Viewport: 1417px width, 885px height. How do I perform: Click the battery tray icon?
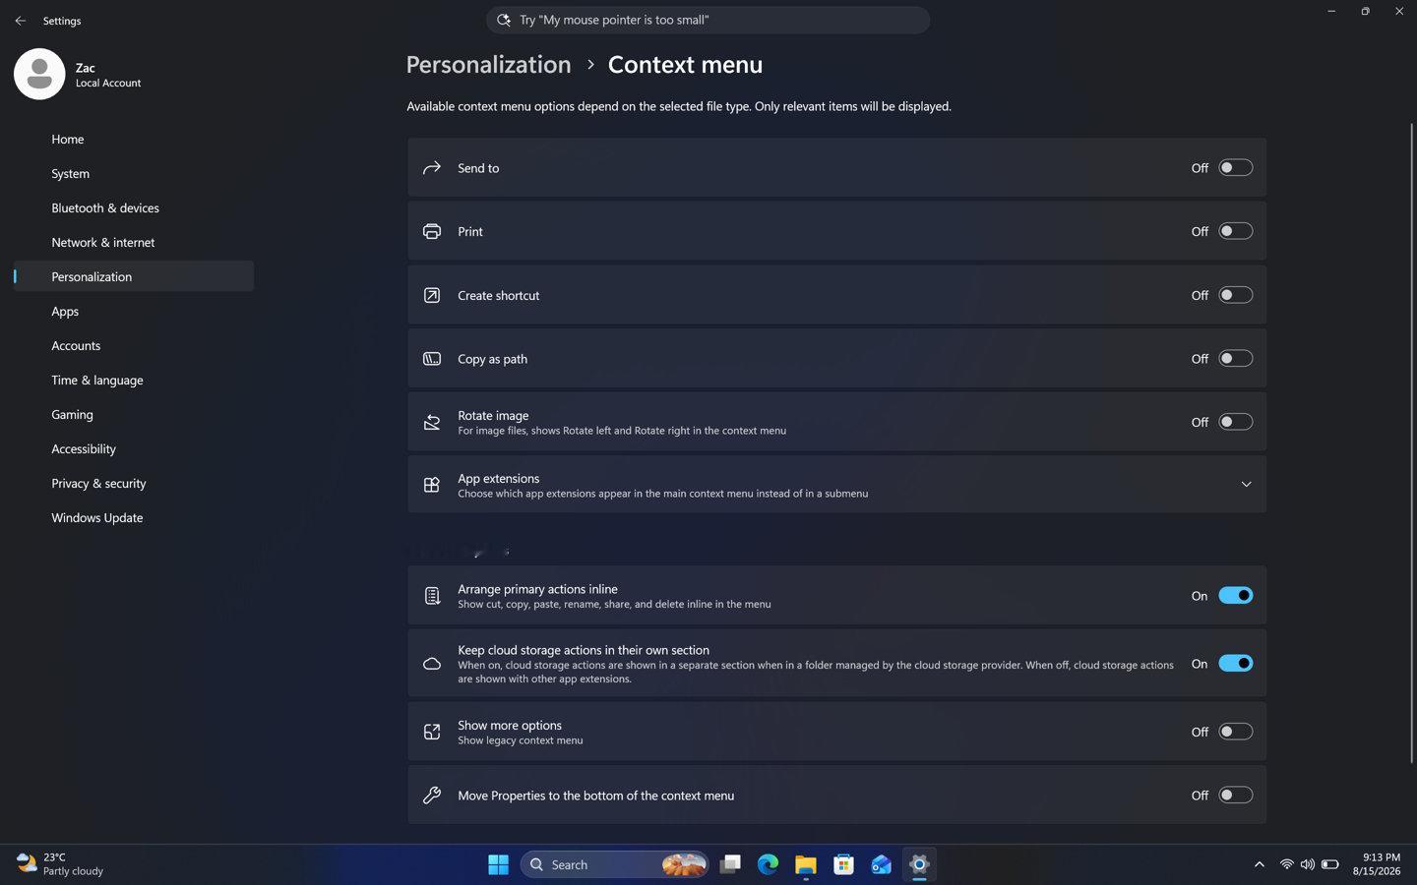(x=1329, y=864)
